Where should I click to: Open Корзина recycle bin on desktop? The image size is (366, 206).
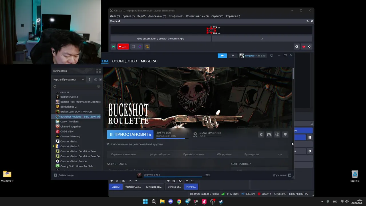tap(355, 176)
